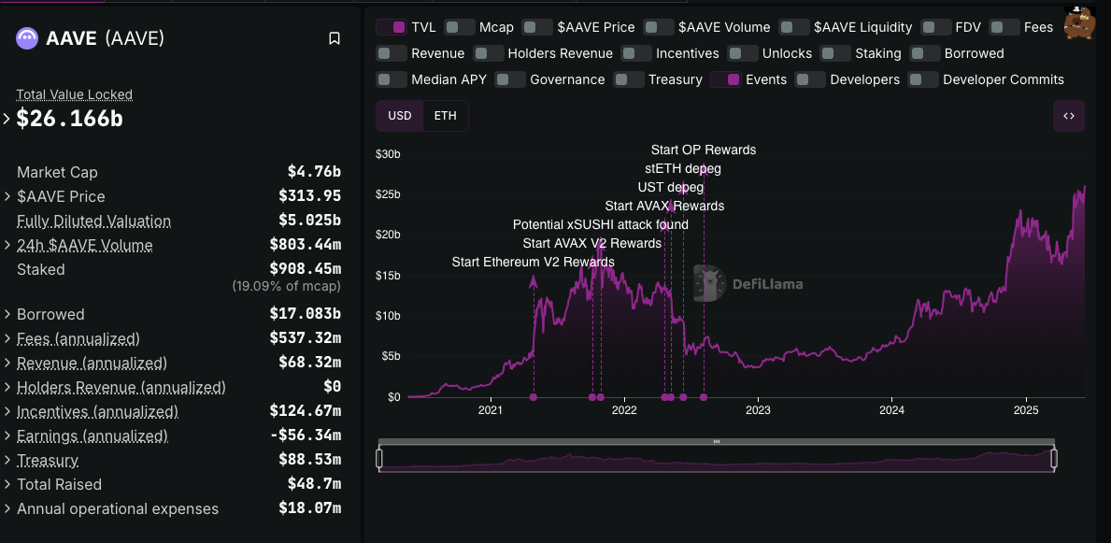Screen dimensions: 1111x543
Task: Bookmark the AAVE protocol
Action: [x=335, y=38]
